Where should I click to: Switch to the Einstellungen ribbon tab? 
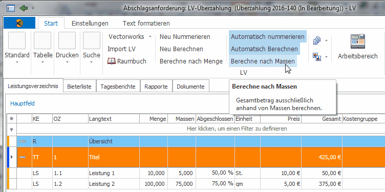[90, 24]
